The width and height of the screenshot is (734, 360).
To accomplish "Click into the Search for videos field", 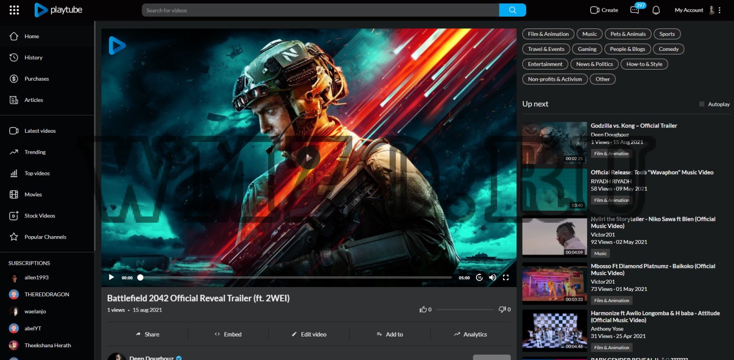I will [x=321, y=10].
